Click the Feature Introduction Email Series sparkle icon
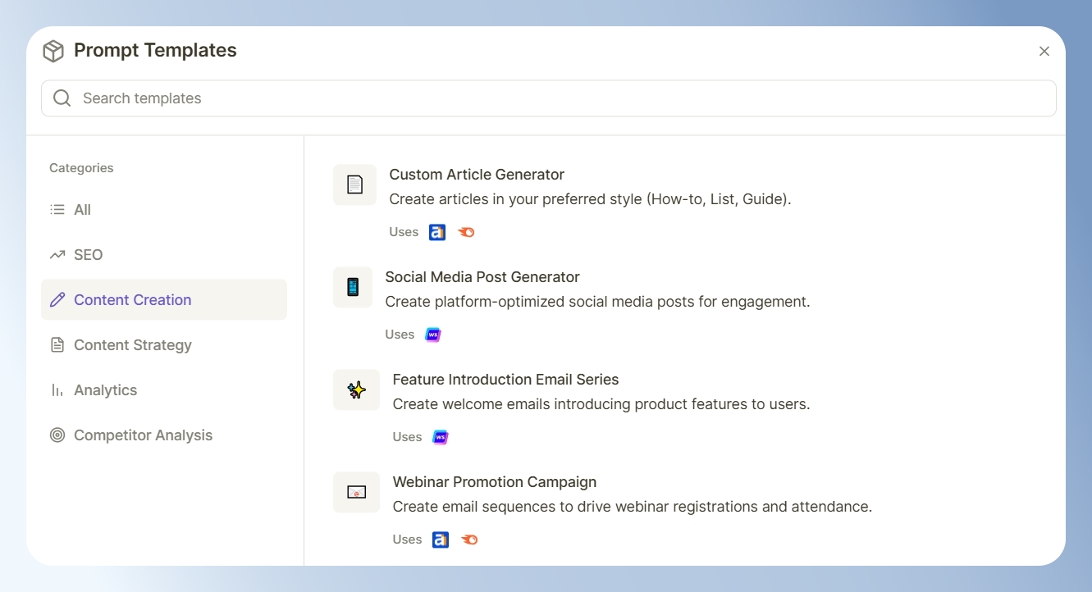Screen dimensions: 1092x592 point(356,389)
